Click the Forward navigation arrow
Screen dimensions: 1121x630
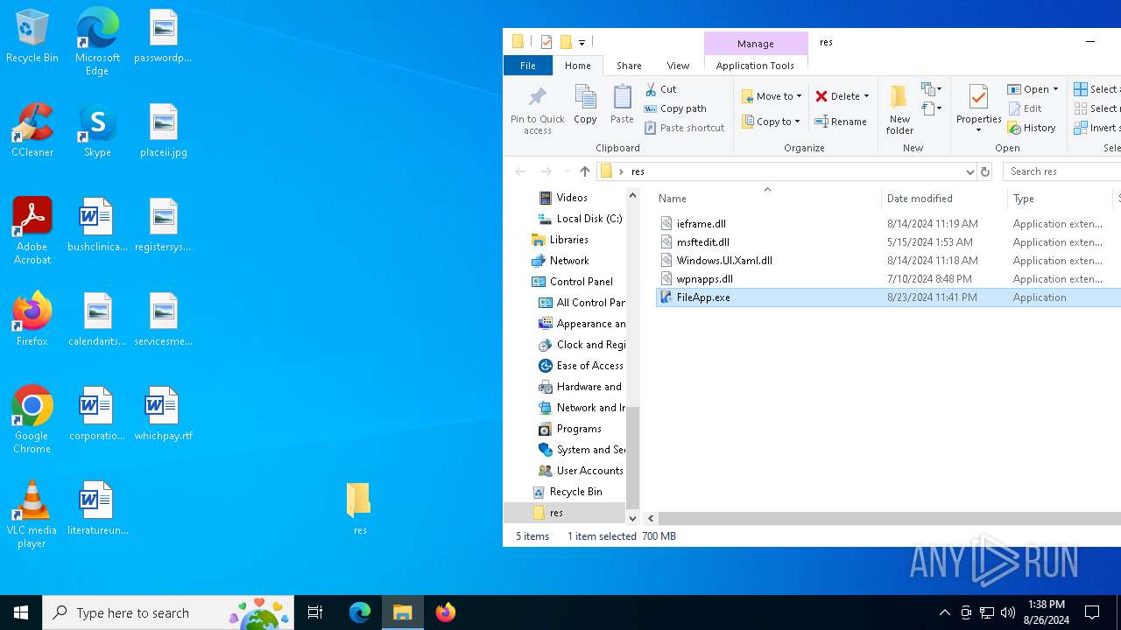[546, 171]
